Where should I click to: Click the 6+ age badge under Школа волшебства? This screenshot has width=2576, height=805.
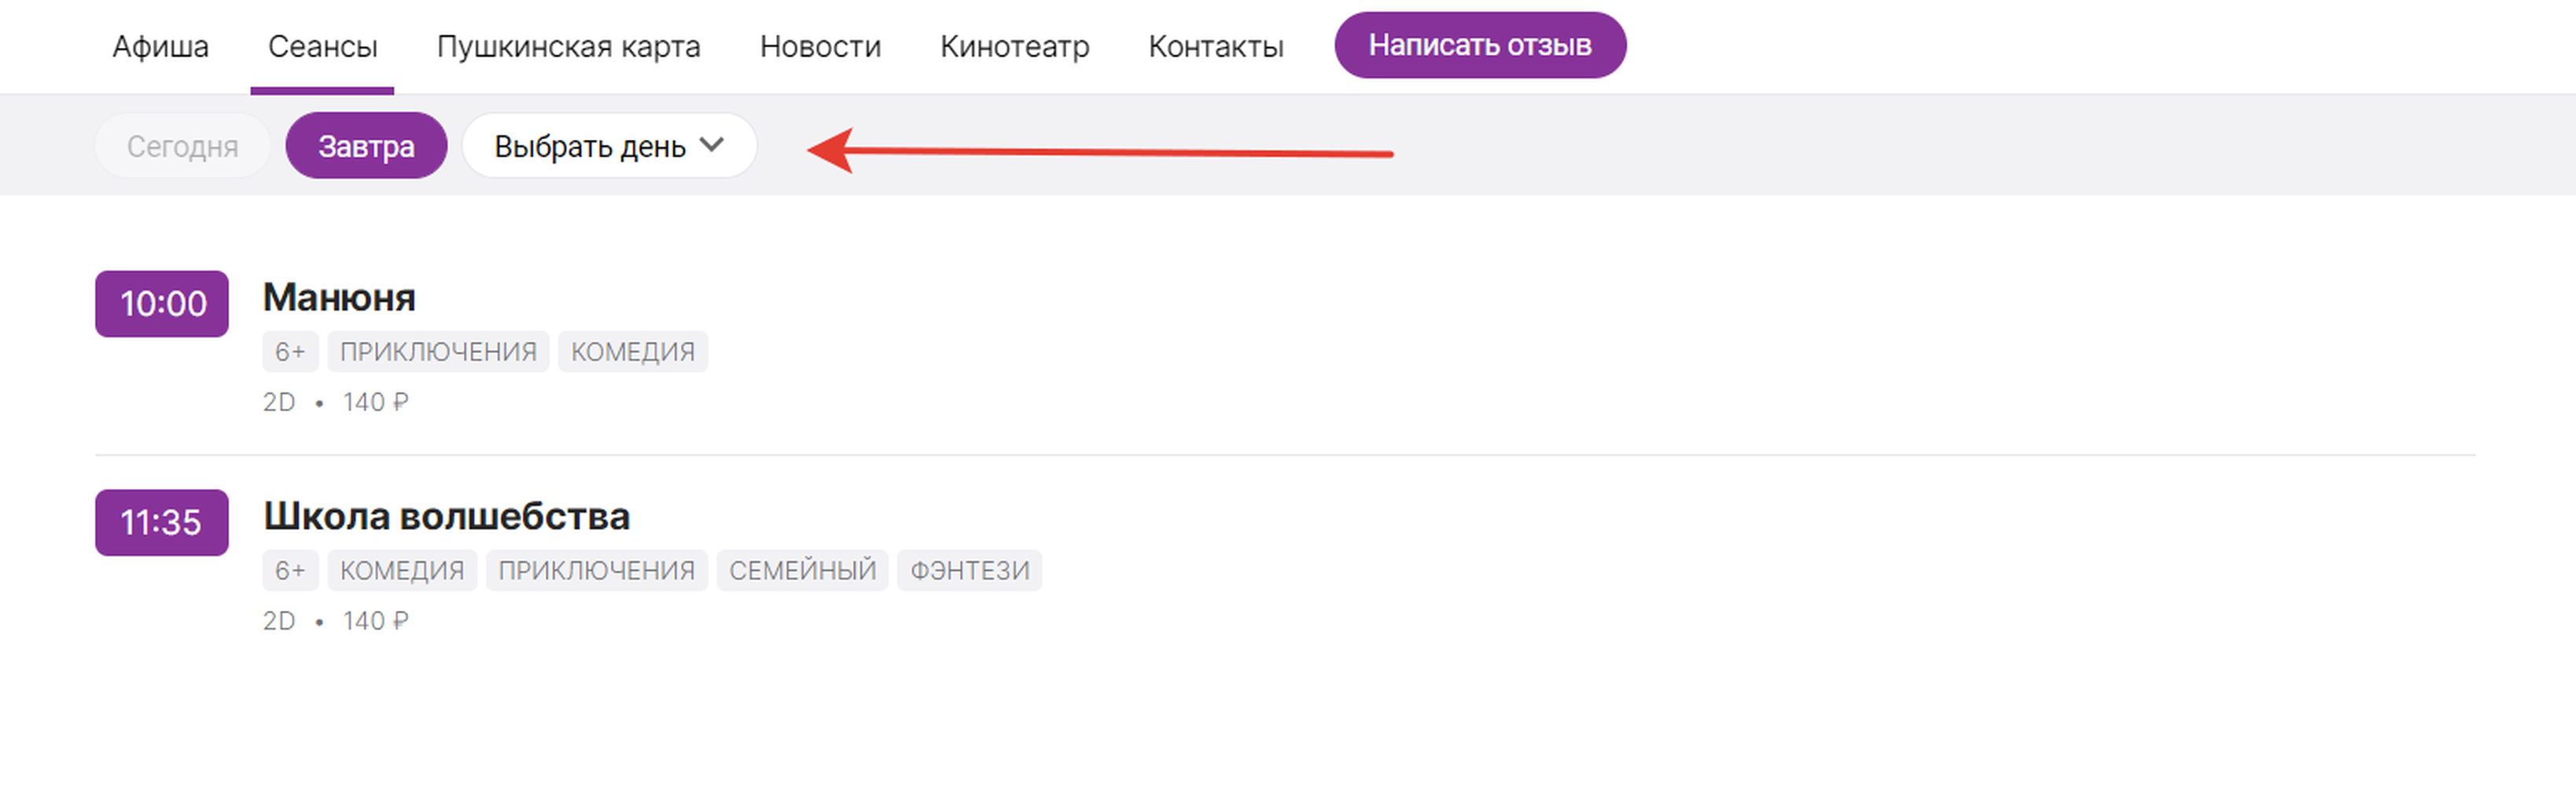(x=290, y=571)
